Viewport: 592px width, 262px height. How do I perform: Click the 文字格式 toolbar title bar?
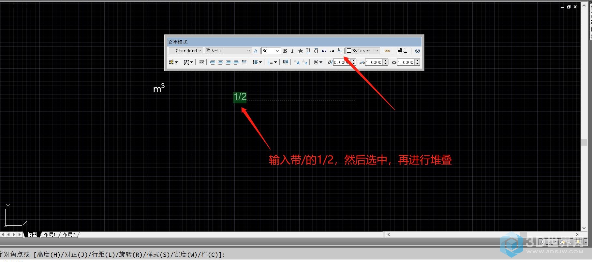click(294, 42)
